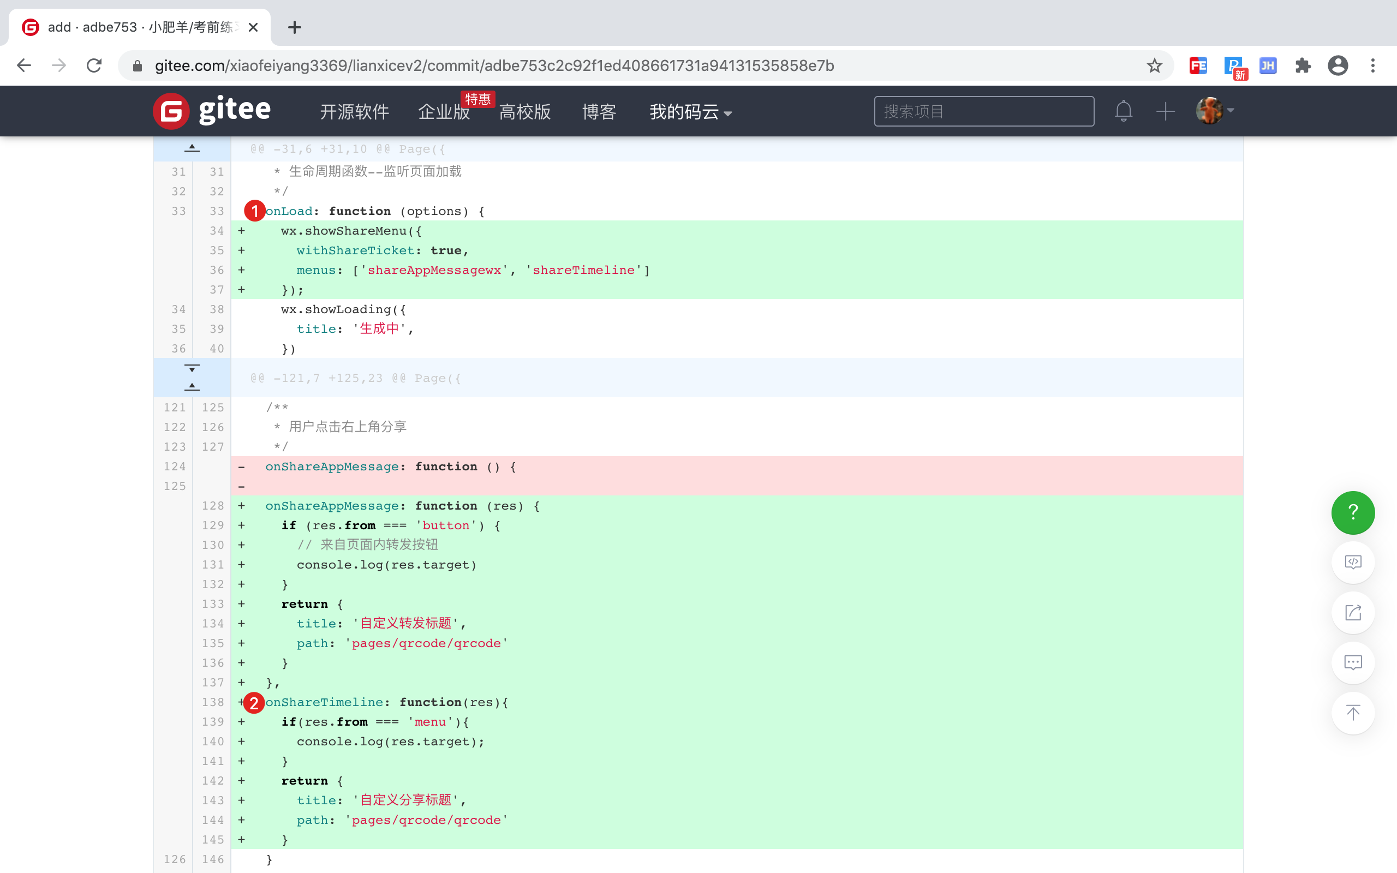
Task: Expand code downward before line 121 hunk
Action: 192,368
